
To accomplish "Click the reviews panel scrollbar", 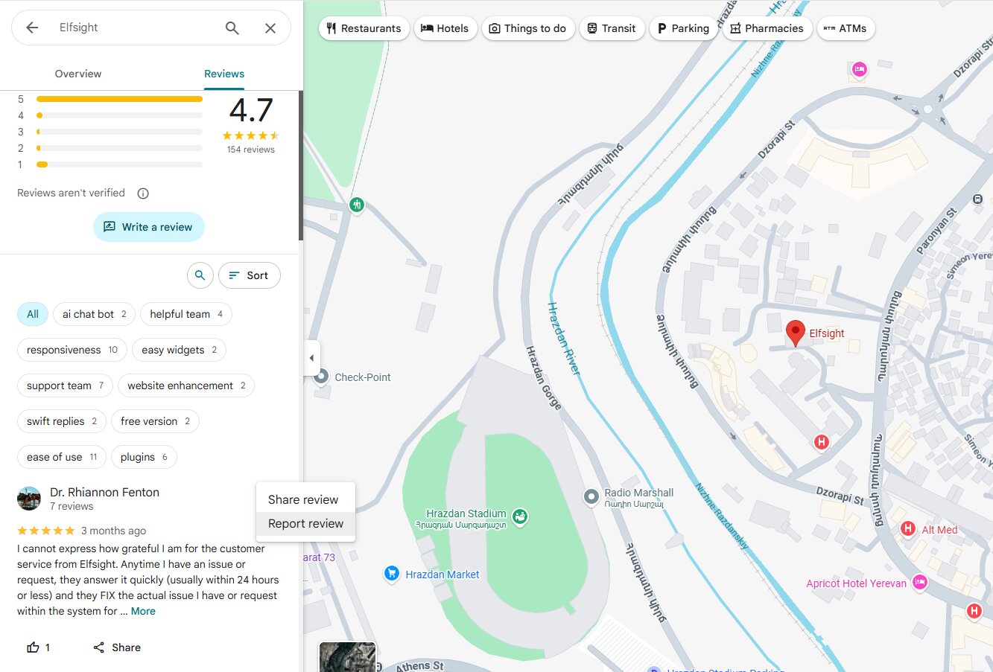I will (x=301, y=165).
